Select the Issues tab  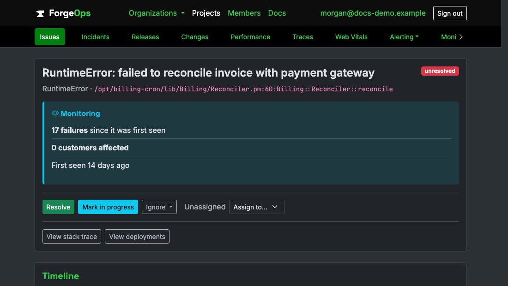click(x=49, y=37)
